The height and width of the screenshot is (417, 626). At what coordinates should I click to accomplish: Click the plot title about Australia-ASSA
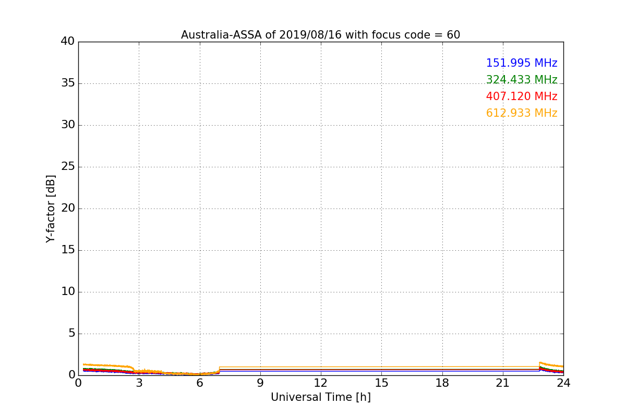click(320, 35)
